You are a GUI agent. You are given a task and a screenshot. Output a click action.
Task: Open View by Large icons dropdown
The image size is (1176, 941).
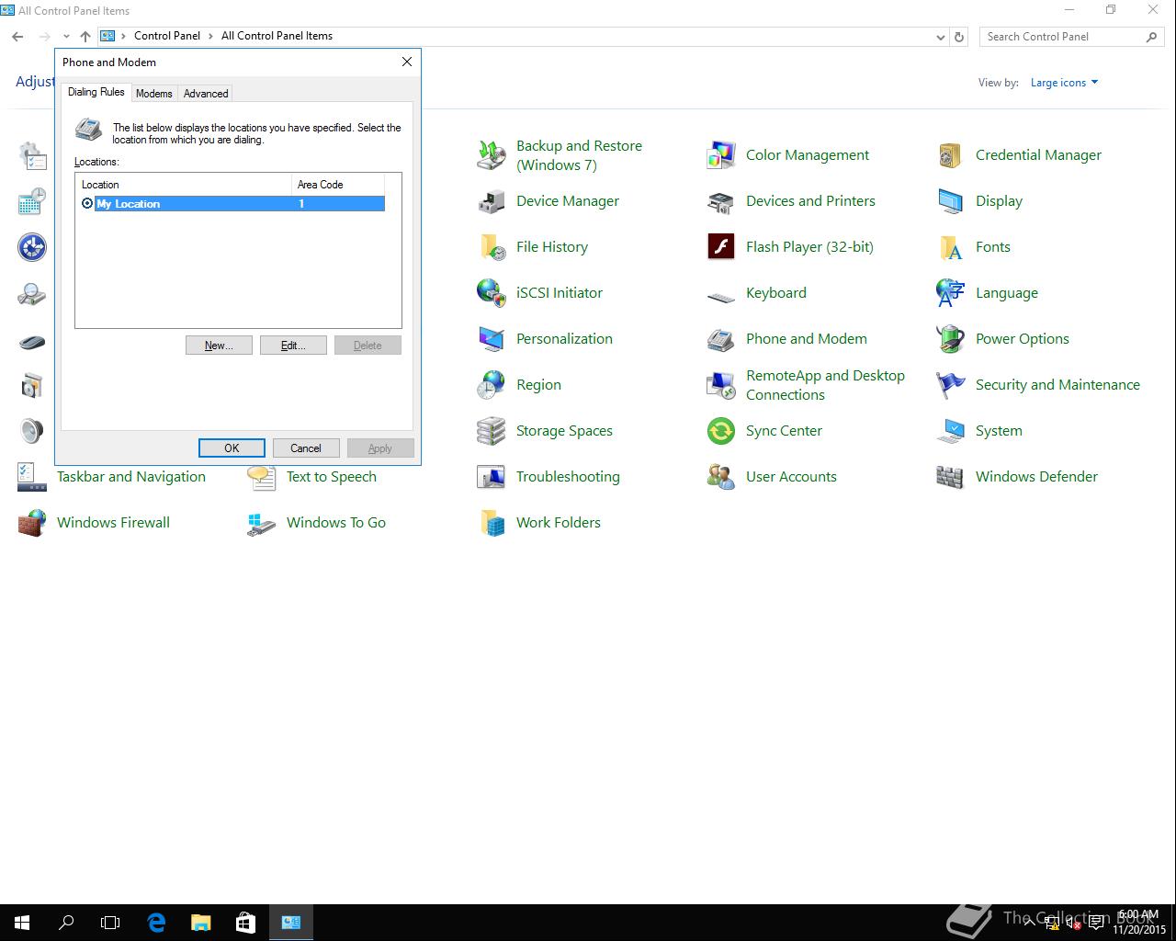pos(1064,83)
